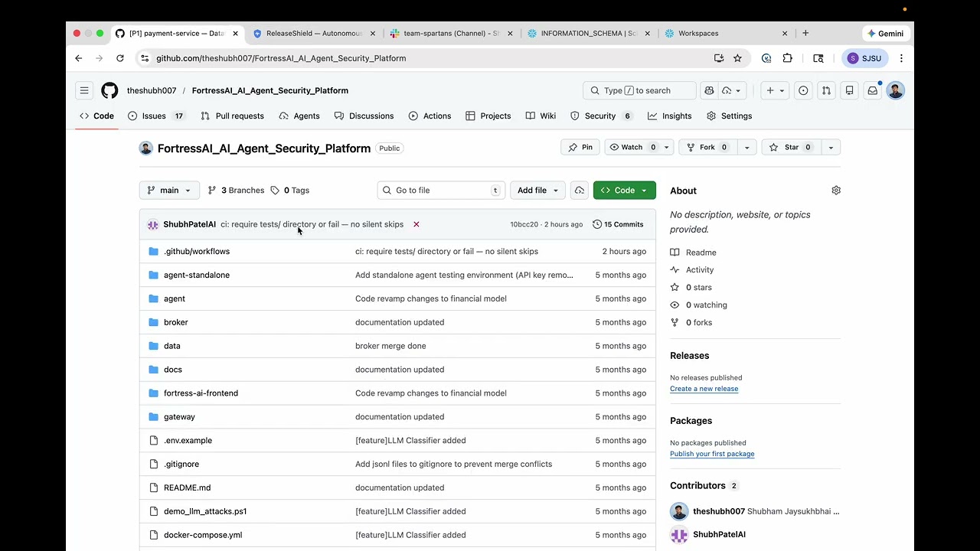Reload the page with browser refresh button

pos(120,58)
